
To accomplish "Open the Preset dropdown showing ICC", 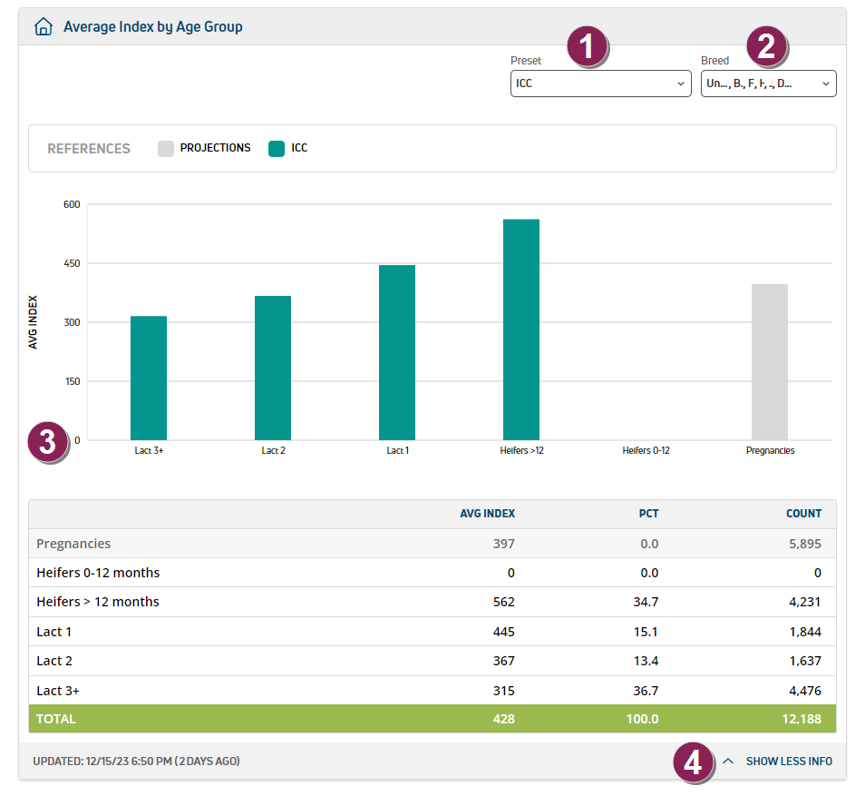I will (600, 84).
